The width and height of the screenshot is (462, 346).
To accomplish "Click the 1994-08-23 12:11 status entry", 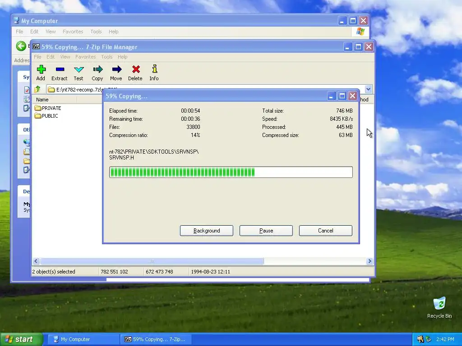I will pyautogui.click(x=210, y=272).
